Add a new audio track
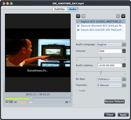131x120 pixels. tap(78, 16)
